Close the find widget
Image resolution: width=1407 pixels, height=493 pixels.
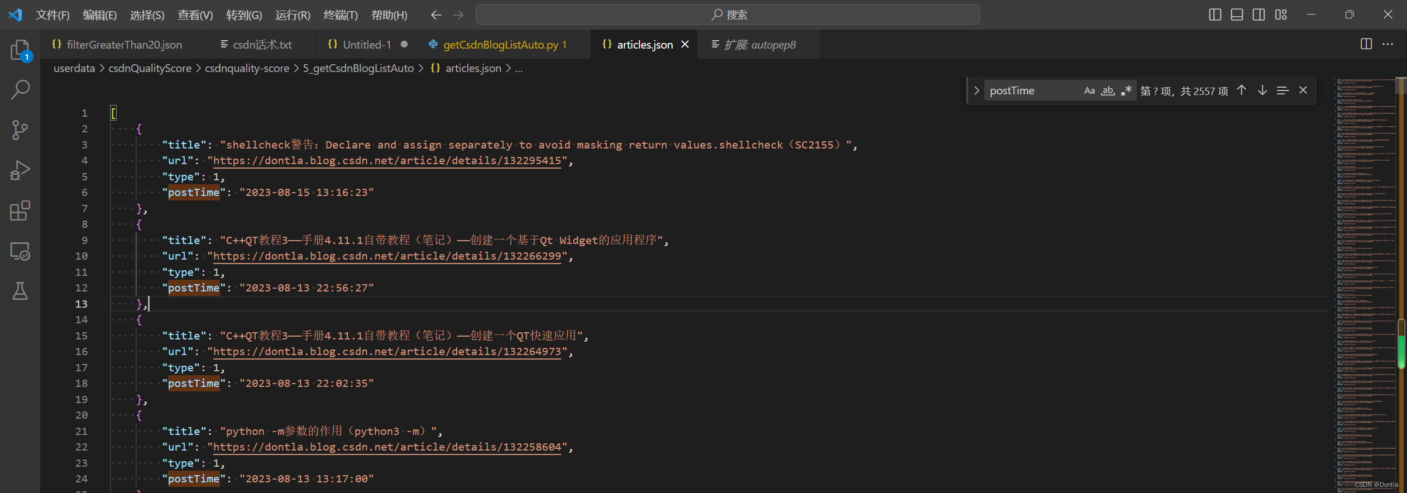(x=1303, y=90)
